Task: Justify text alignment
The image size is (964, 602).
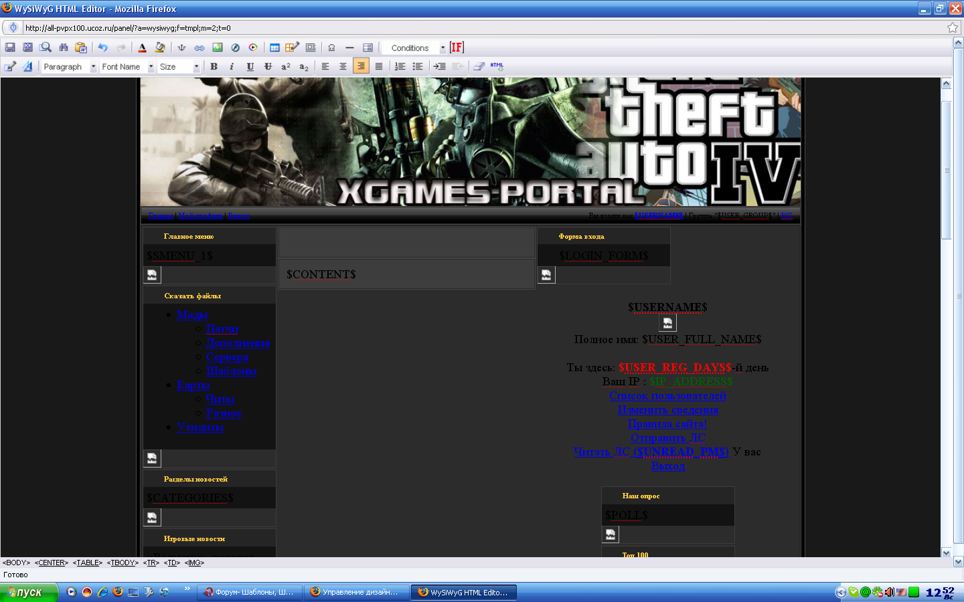Action: [379, 66]
